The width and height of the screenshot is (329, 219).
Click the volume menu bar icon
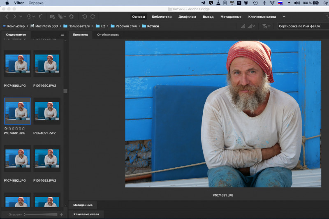tap(297, 3)
